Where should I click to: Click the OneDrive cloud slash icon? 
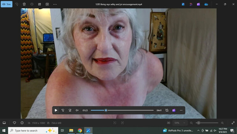tap(206, 4)
